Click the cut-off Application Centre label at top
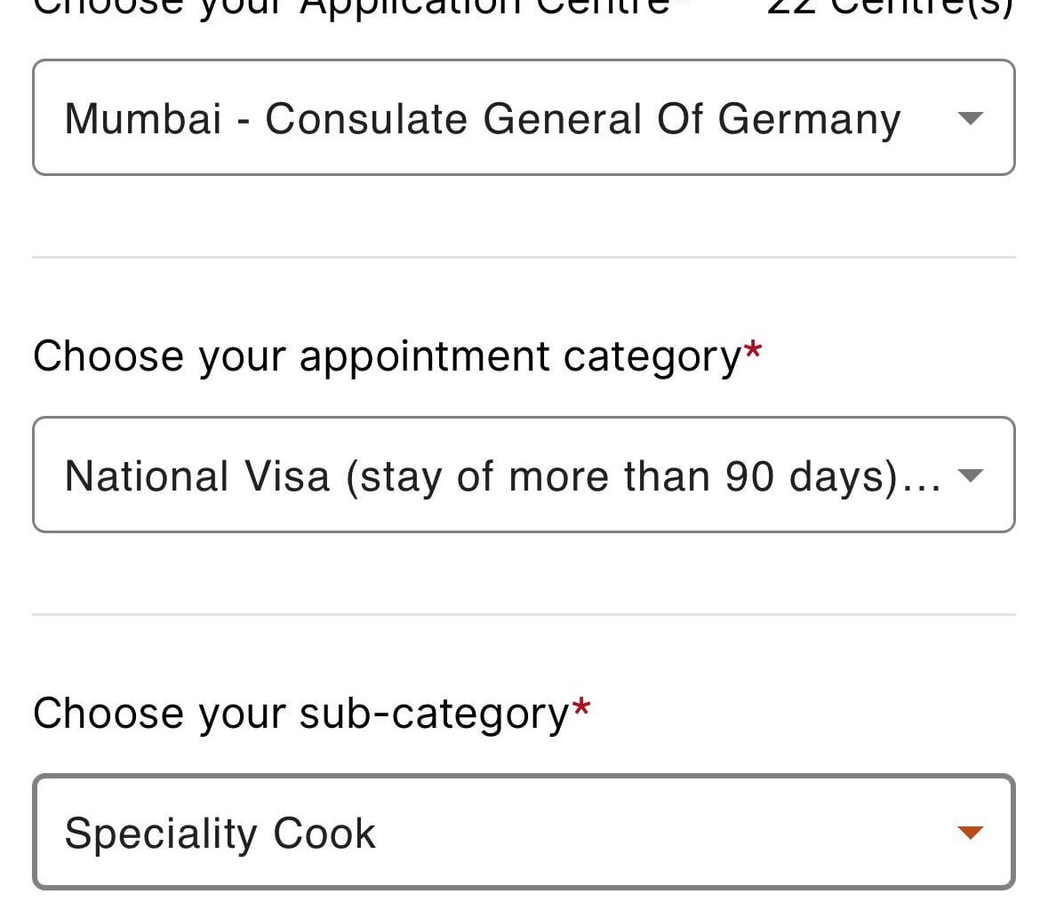1048x910 pixels. click(351, 7)
